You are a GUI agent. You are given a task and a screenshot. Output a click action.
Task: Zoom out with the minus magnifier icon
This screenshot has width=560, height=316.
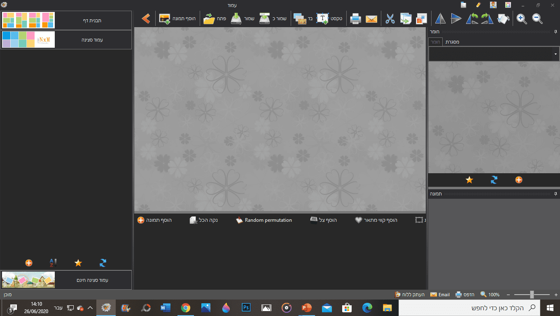tap(537, 19)
